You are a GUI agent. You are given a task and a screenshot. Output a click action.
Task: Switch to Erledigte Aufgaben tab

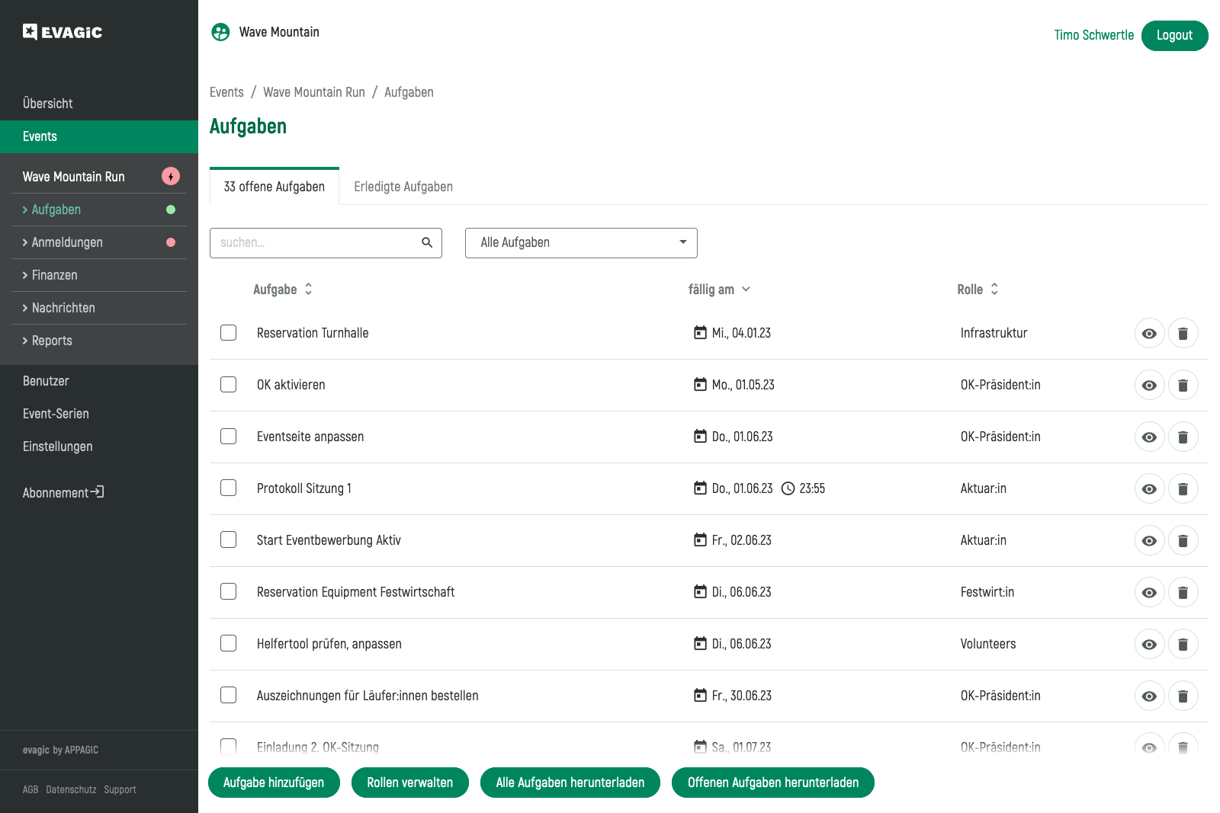coord(403,187)
